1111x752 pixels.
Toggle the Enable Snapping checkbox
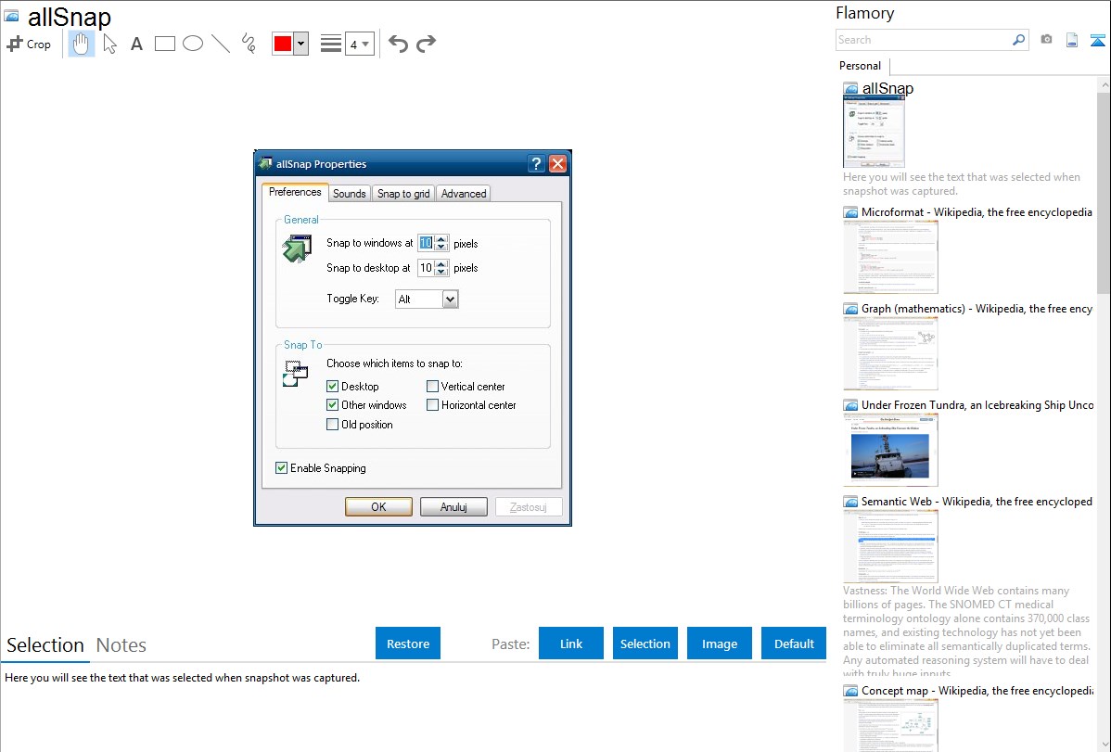pyautogui.click(x=281, y=467)
